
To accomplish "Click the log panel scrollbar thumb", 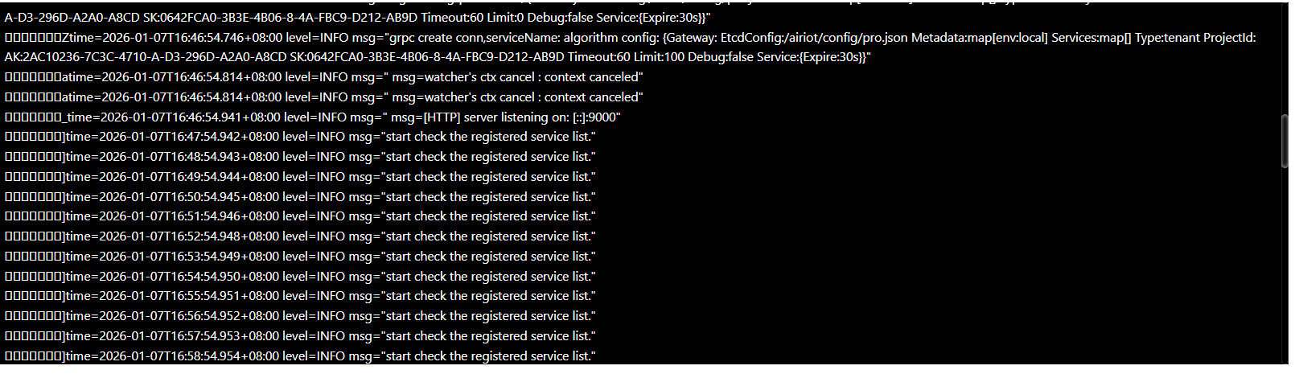I will (x=1285, y=141).
